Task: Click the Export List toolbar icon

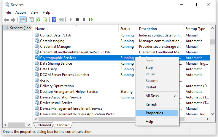Action: pyautogui.click(x=45, y=20)
